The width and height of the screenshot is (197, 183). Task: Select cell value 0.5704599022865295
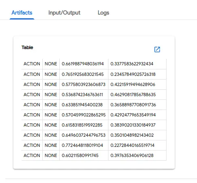coord(84,115)
